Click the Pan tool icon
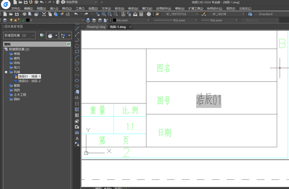The height and width of the screenshot is (189, 289). (98, 14)
